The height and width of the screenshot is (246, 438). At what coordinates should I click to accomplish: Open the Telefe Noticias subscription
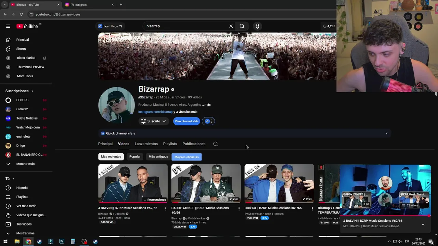click(26, 118)
